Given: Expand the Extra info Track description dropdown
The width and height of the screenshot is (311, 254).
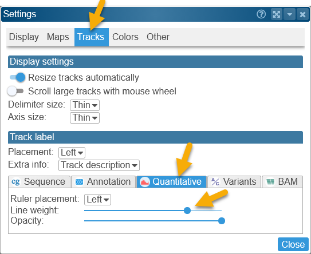Looking at the screenshot, I should [99, 165].
